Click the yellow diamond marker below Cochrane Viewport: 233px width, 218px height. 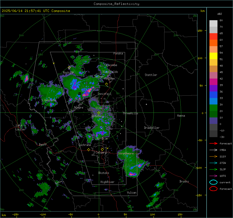(89, 150)
